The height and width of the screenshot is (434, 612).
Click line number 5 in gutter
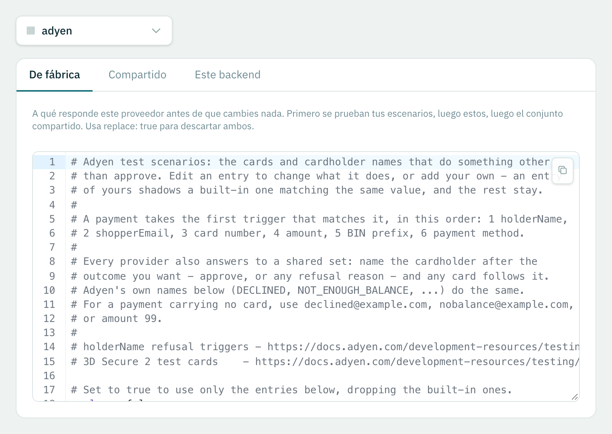[52, 219]
